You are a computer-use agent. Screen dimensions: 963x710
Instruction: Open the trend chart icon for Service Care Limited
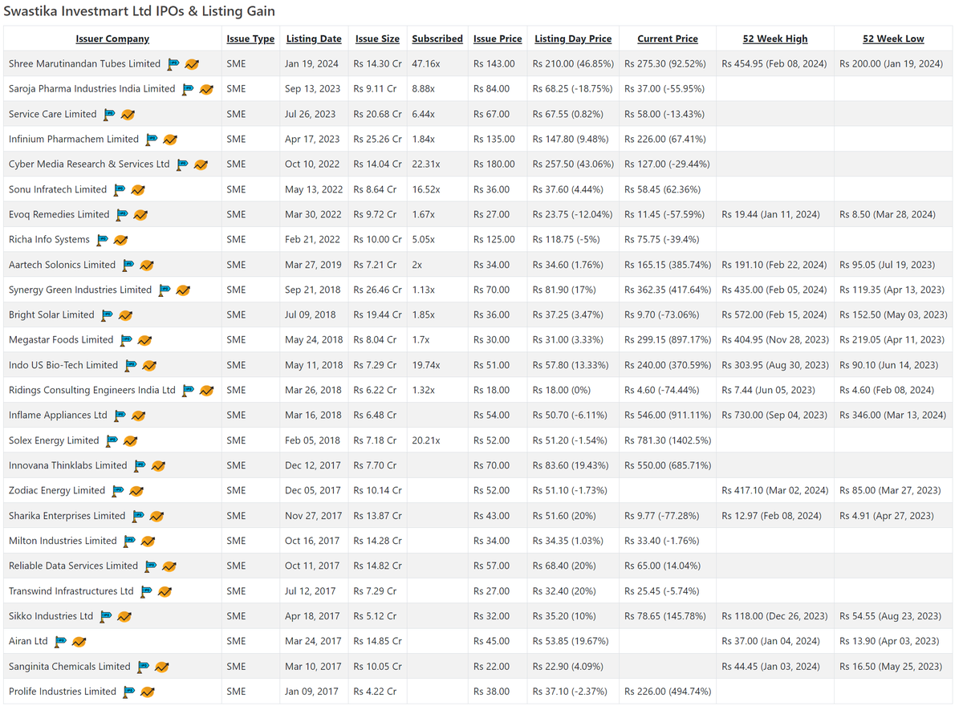click(128, 115)
